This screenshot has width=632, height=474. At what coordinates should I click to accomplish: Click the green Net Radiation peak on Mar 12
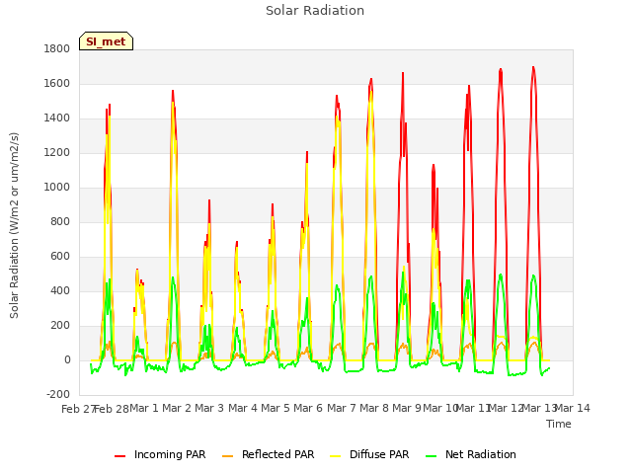(x=501, y=275)
